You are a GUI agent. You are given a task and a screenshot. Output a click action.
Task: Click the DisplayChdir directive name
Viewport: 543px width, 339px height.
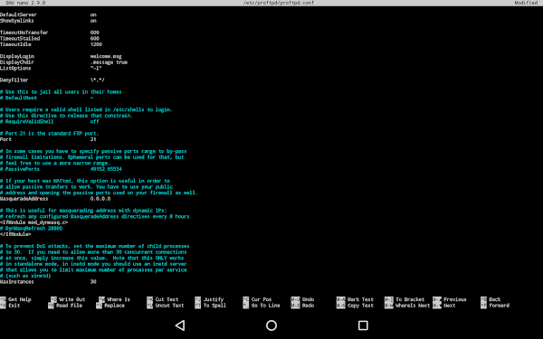point(17,62)
